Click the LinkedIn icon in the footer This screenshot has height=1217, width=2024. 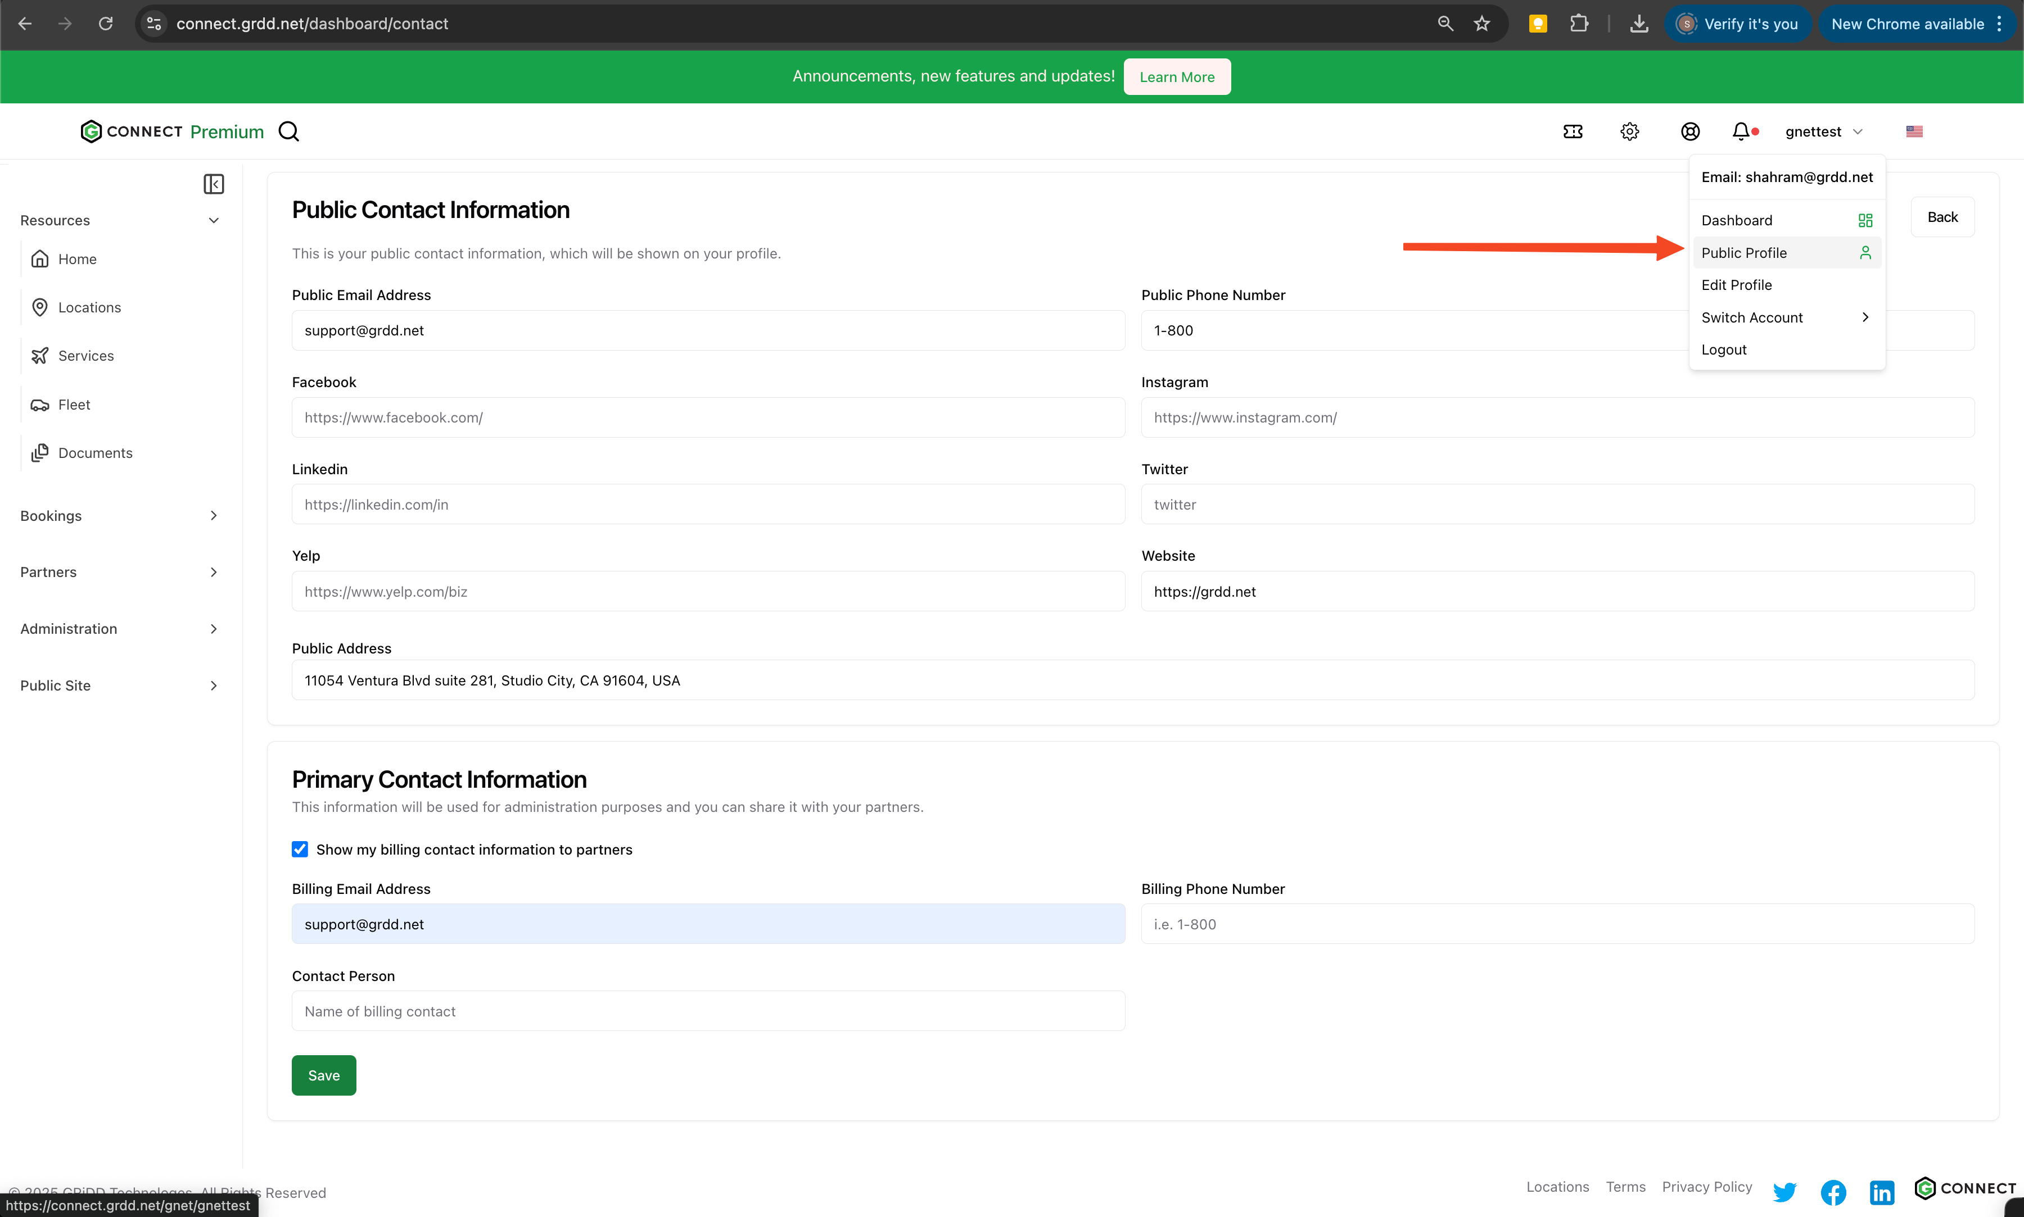coord(1881,1192)
